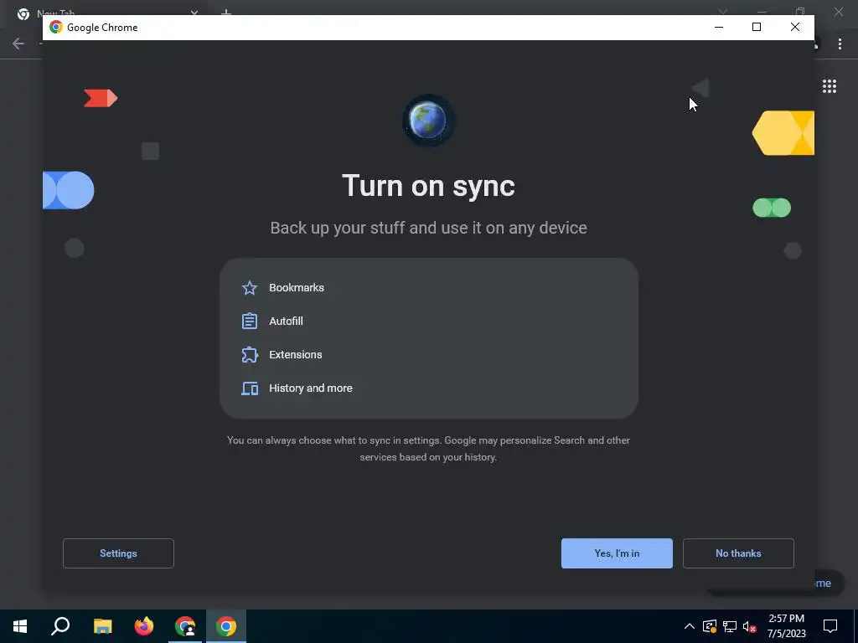
Task: Maximize the Google Chrome sync dialog
Action: [757, 28]
